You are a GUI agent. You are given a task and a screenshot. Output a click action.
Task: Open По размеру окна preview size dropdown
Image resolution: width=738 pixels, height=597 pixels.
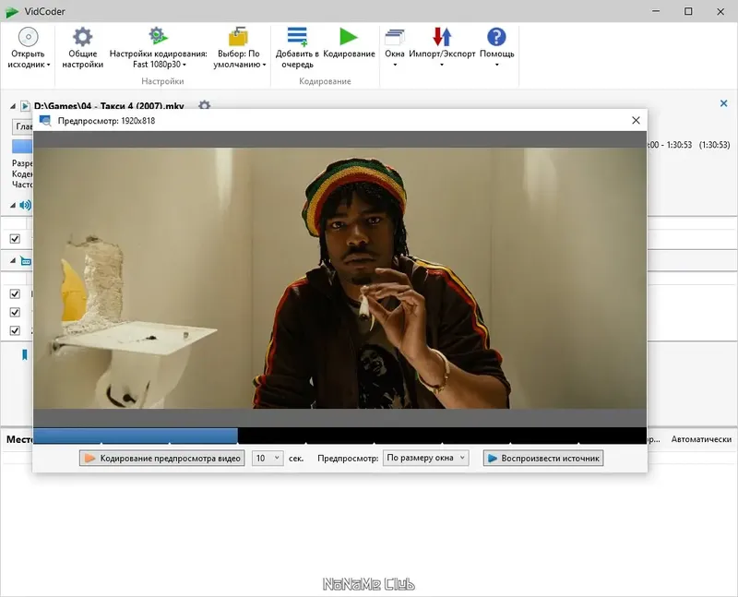click(x=426, y=458)
